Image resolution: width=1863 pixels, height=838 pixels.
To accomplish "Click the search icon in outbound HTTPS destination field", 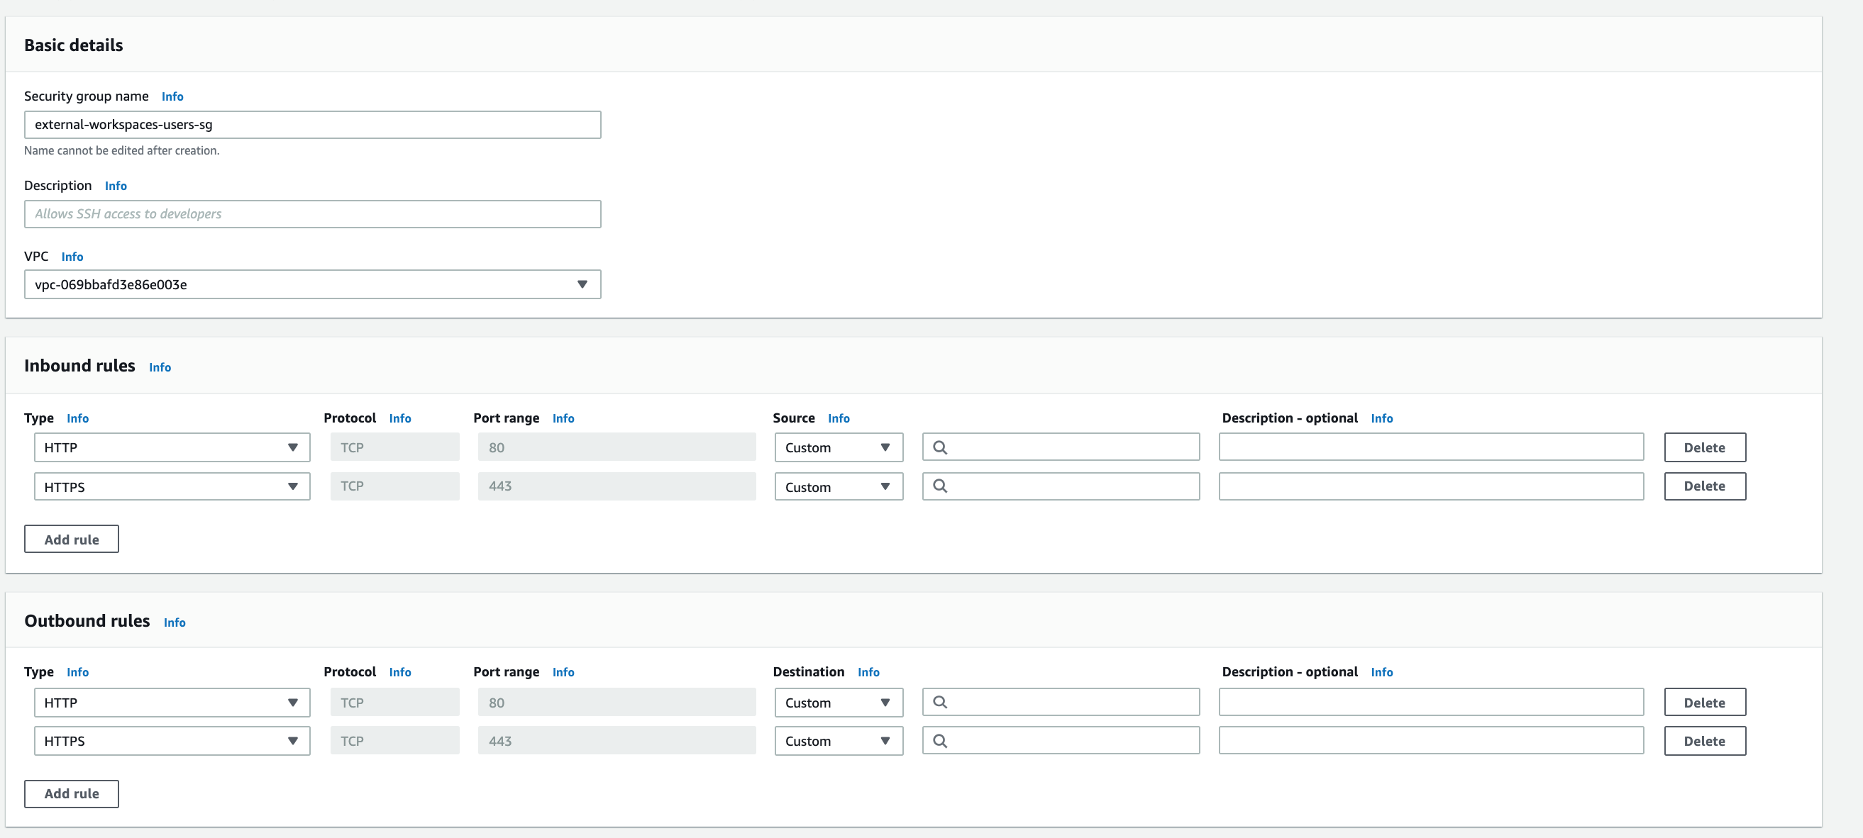I will [x=941, y=740].
